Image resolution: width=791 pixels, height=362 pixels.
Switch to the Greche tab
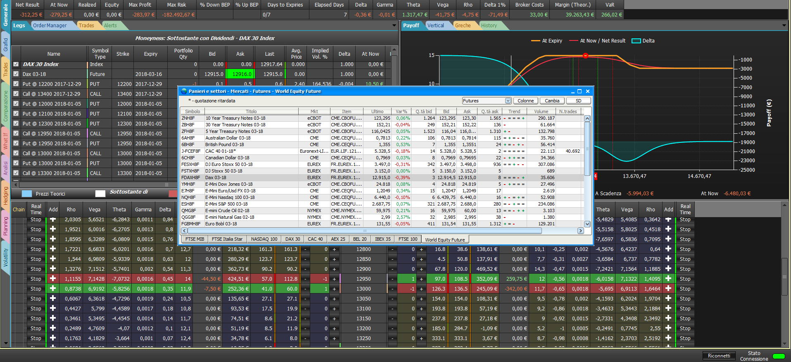click(x=463, y=26)
